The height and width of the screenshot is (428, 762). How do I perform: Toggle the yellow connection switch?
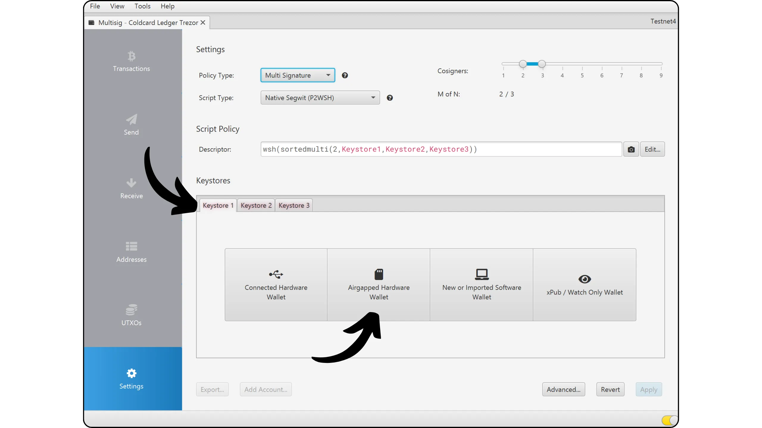(669, 420)
